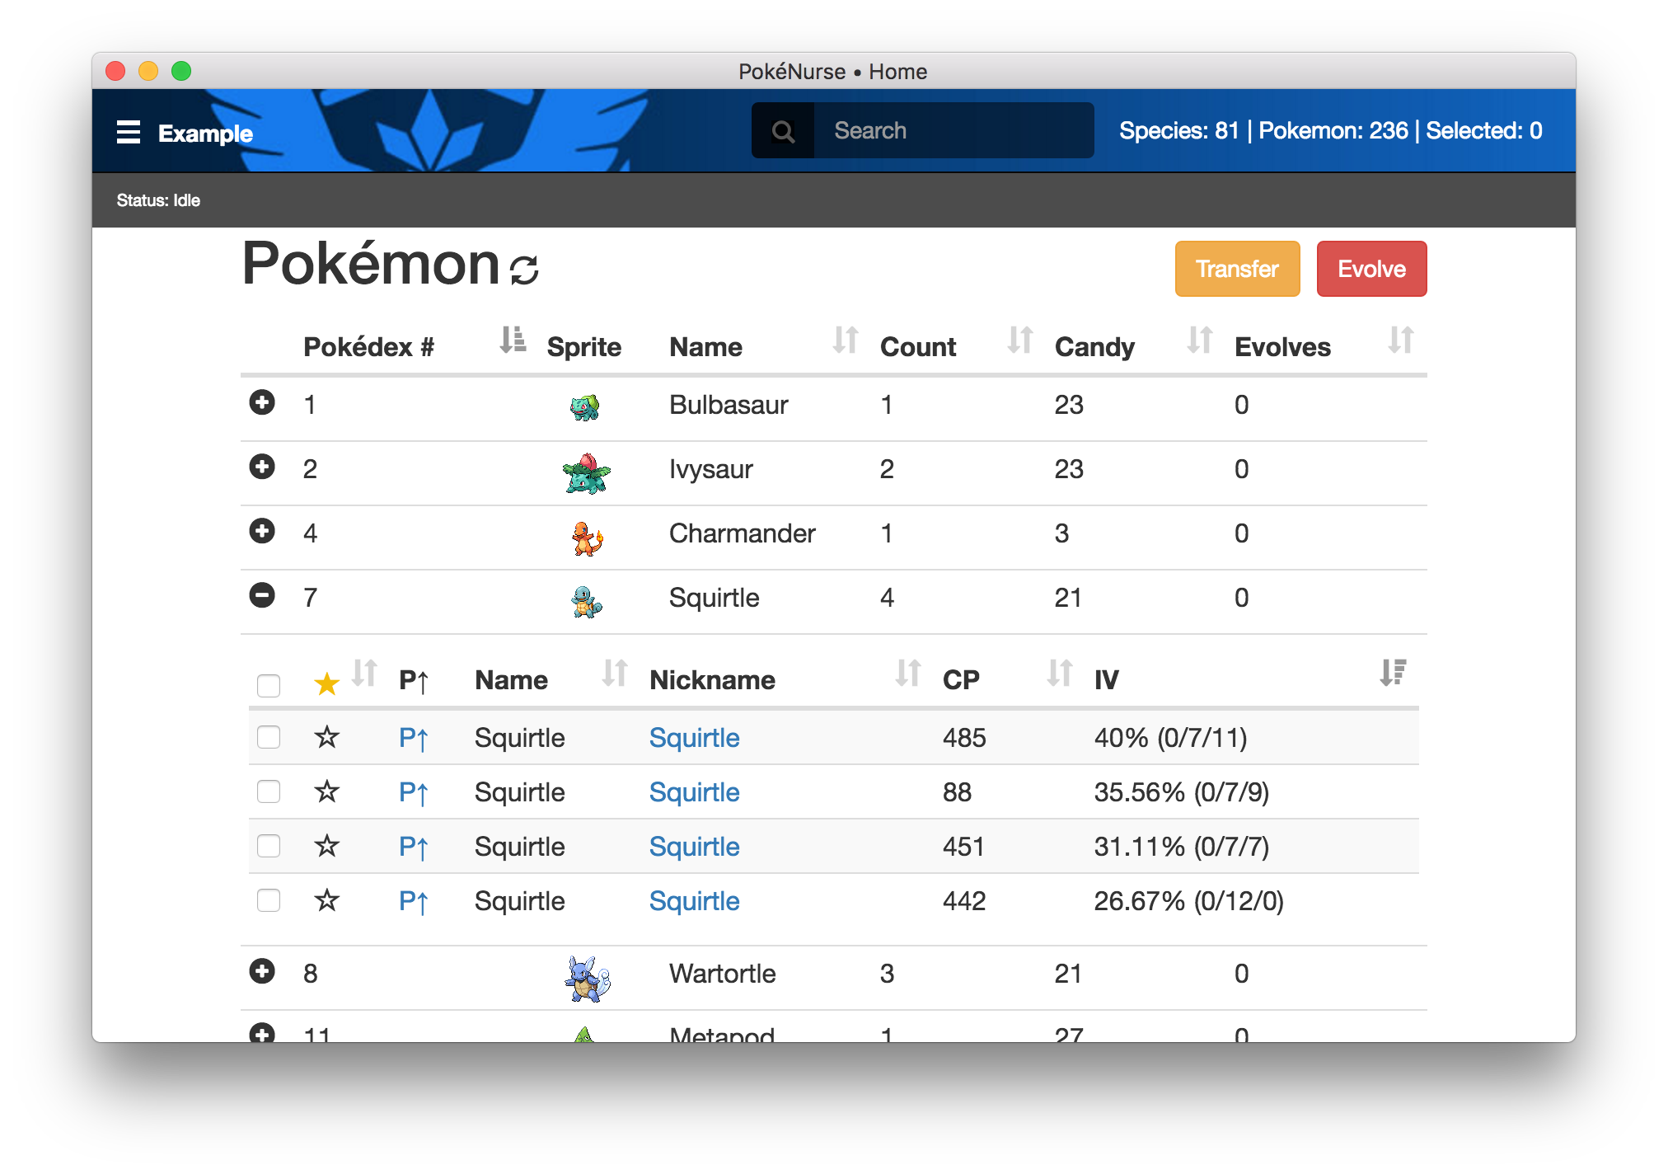Click the refresh icon beside Pokémon heading
Screen dimensions: 1668x1174
pos(524,270)
